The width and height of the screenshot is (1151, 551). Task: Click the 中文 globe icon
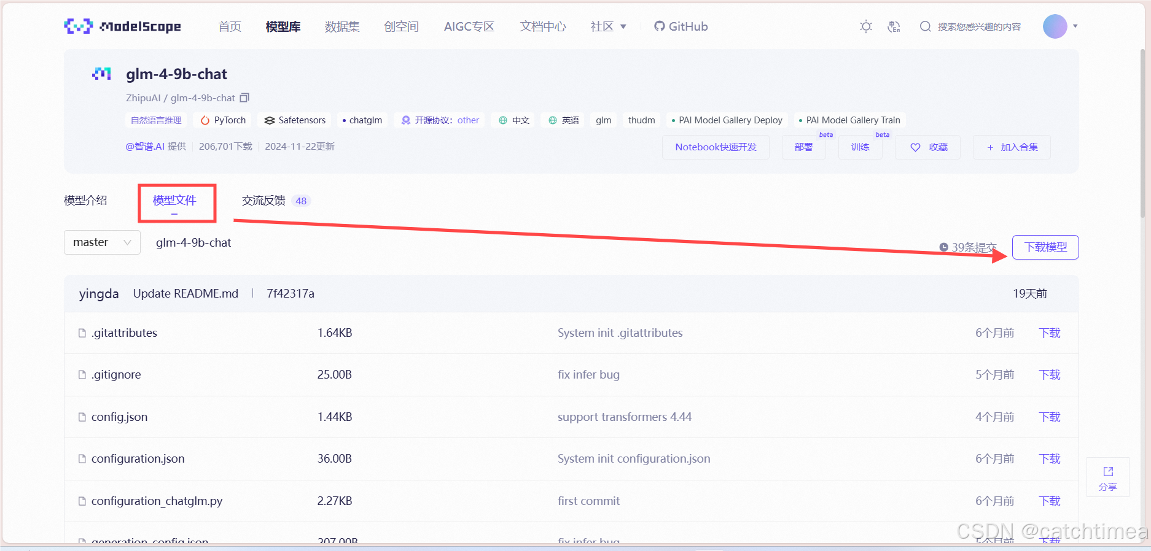coord(503,120)
